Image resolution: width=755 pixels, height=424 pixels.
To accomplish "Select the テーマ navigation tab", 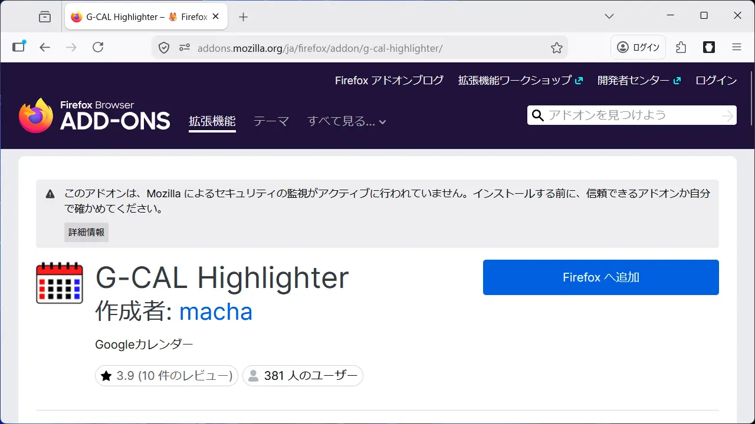I will (x=271, y=122).
